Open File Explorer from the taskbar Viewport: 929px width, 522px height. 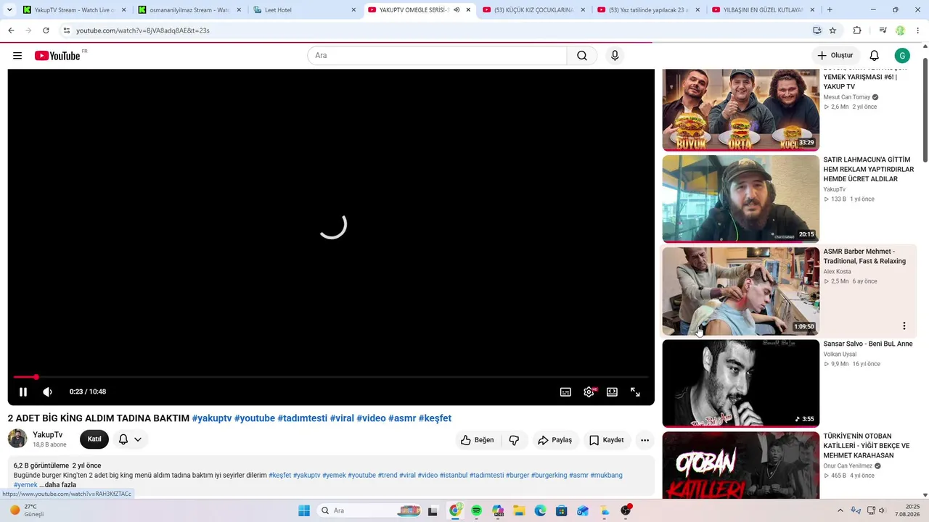(519, 510)
